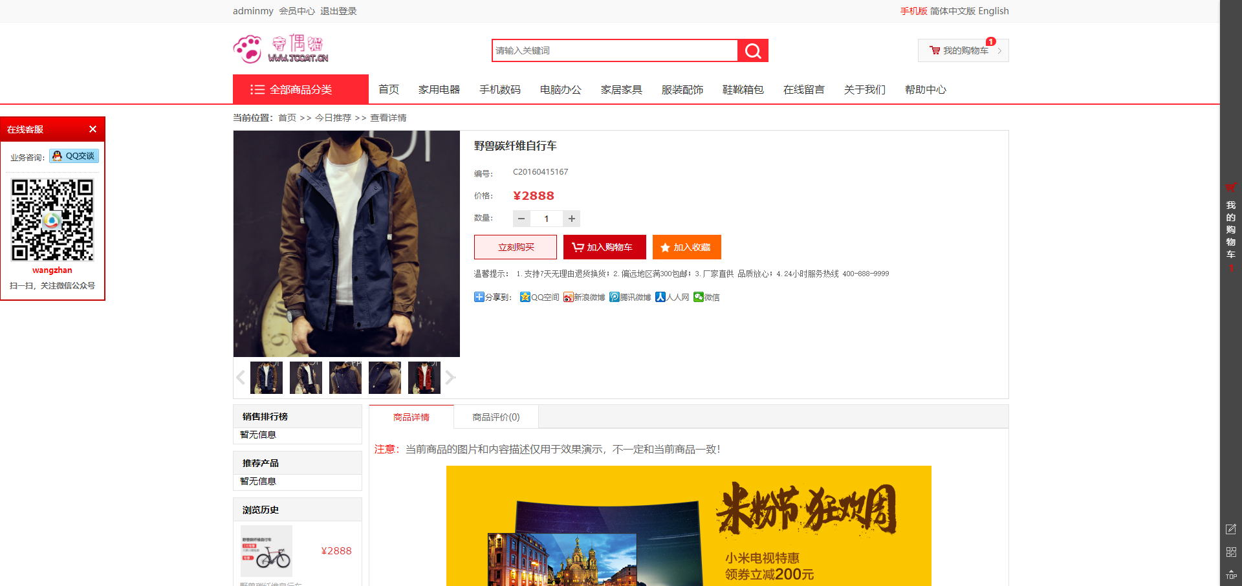Click the right sidebar QR code icon
The width and height of the screenshot is (1242, 586).
(1231, 552)
